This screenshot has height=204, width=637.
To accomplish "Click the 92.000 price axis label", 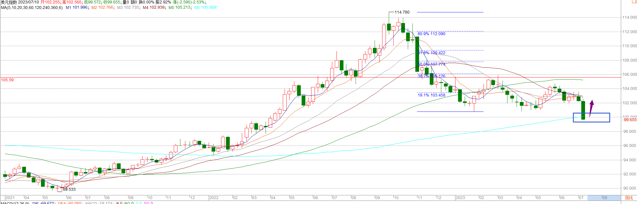I will (629, 174).
